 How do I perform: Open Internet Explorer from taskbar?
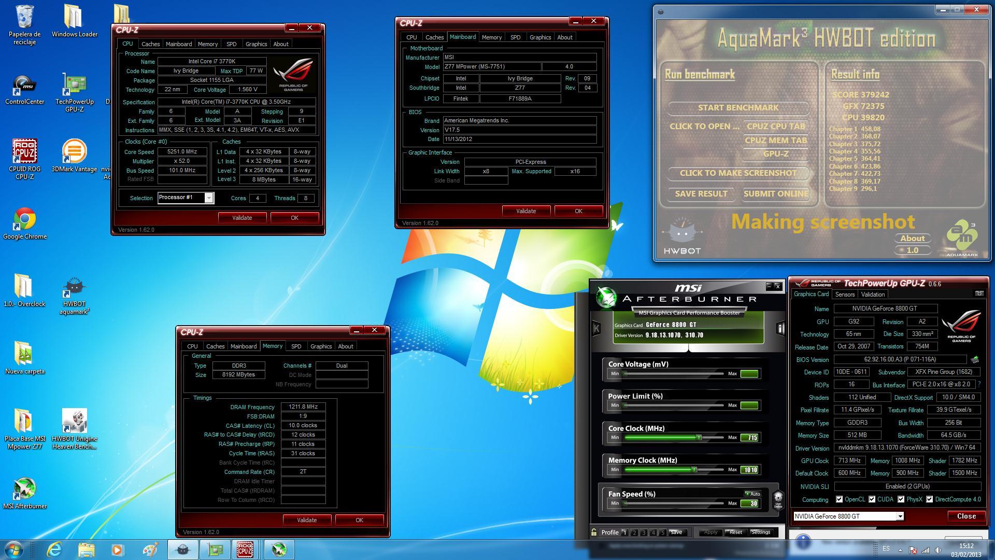pos(54,549)
